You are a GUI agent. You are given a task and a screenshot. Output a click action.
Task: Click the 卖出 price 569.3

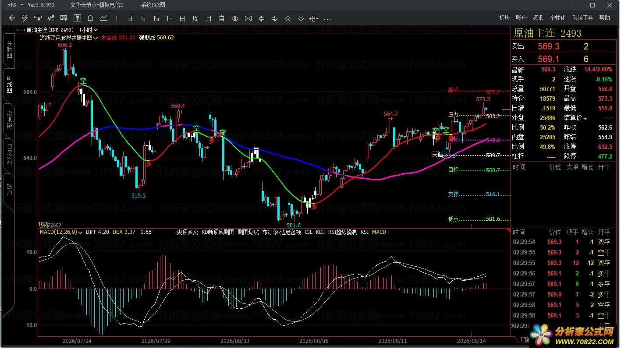pyautogui.click(x=549, y=46)
